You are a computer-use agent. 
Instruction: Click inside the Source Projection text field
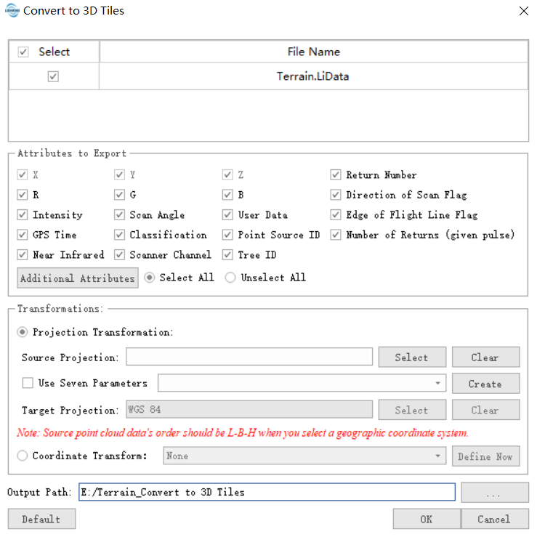249,358
